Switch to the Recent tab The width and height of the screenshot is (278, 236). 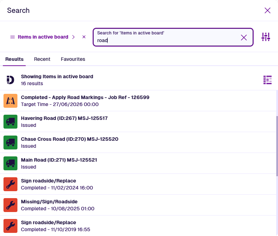tap(42, 59)
